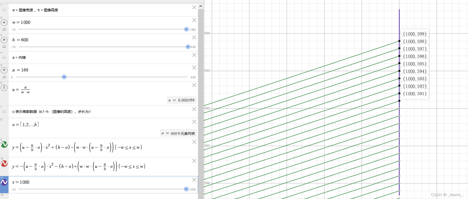Image resolution: width=468 pixels, height=199 pixels.
Task: Delete the w = 图像宽度 note row
Action: [x=194, y=7]
